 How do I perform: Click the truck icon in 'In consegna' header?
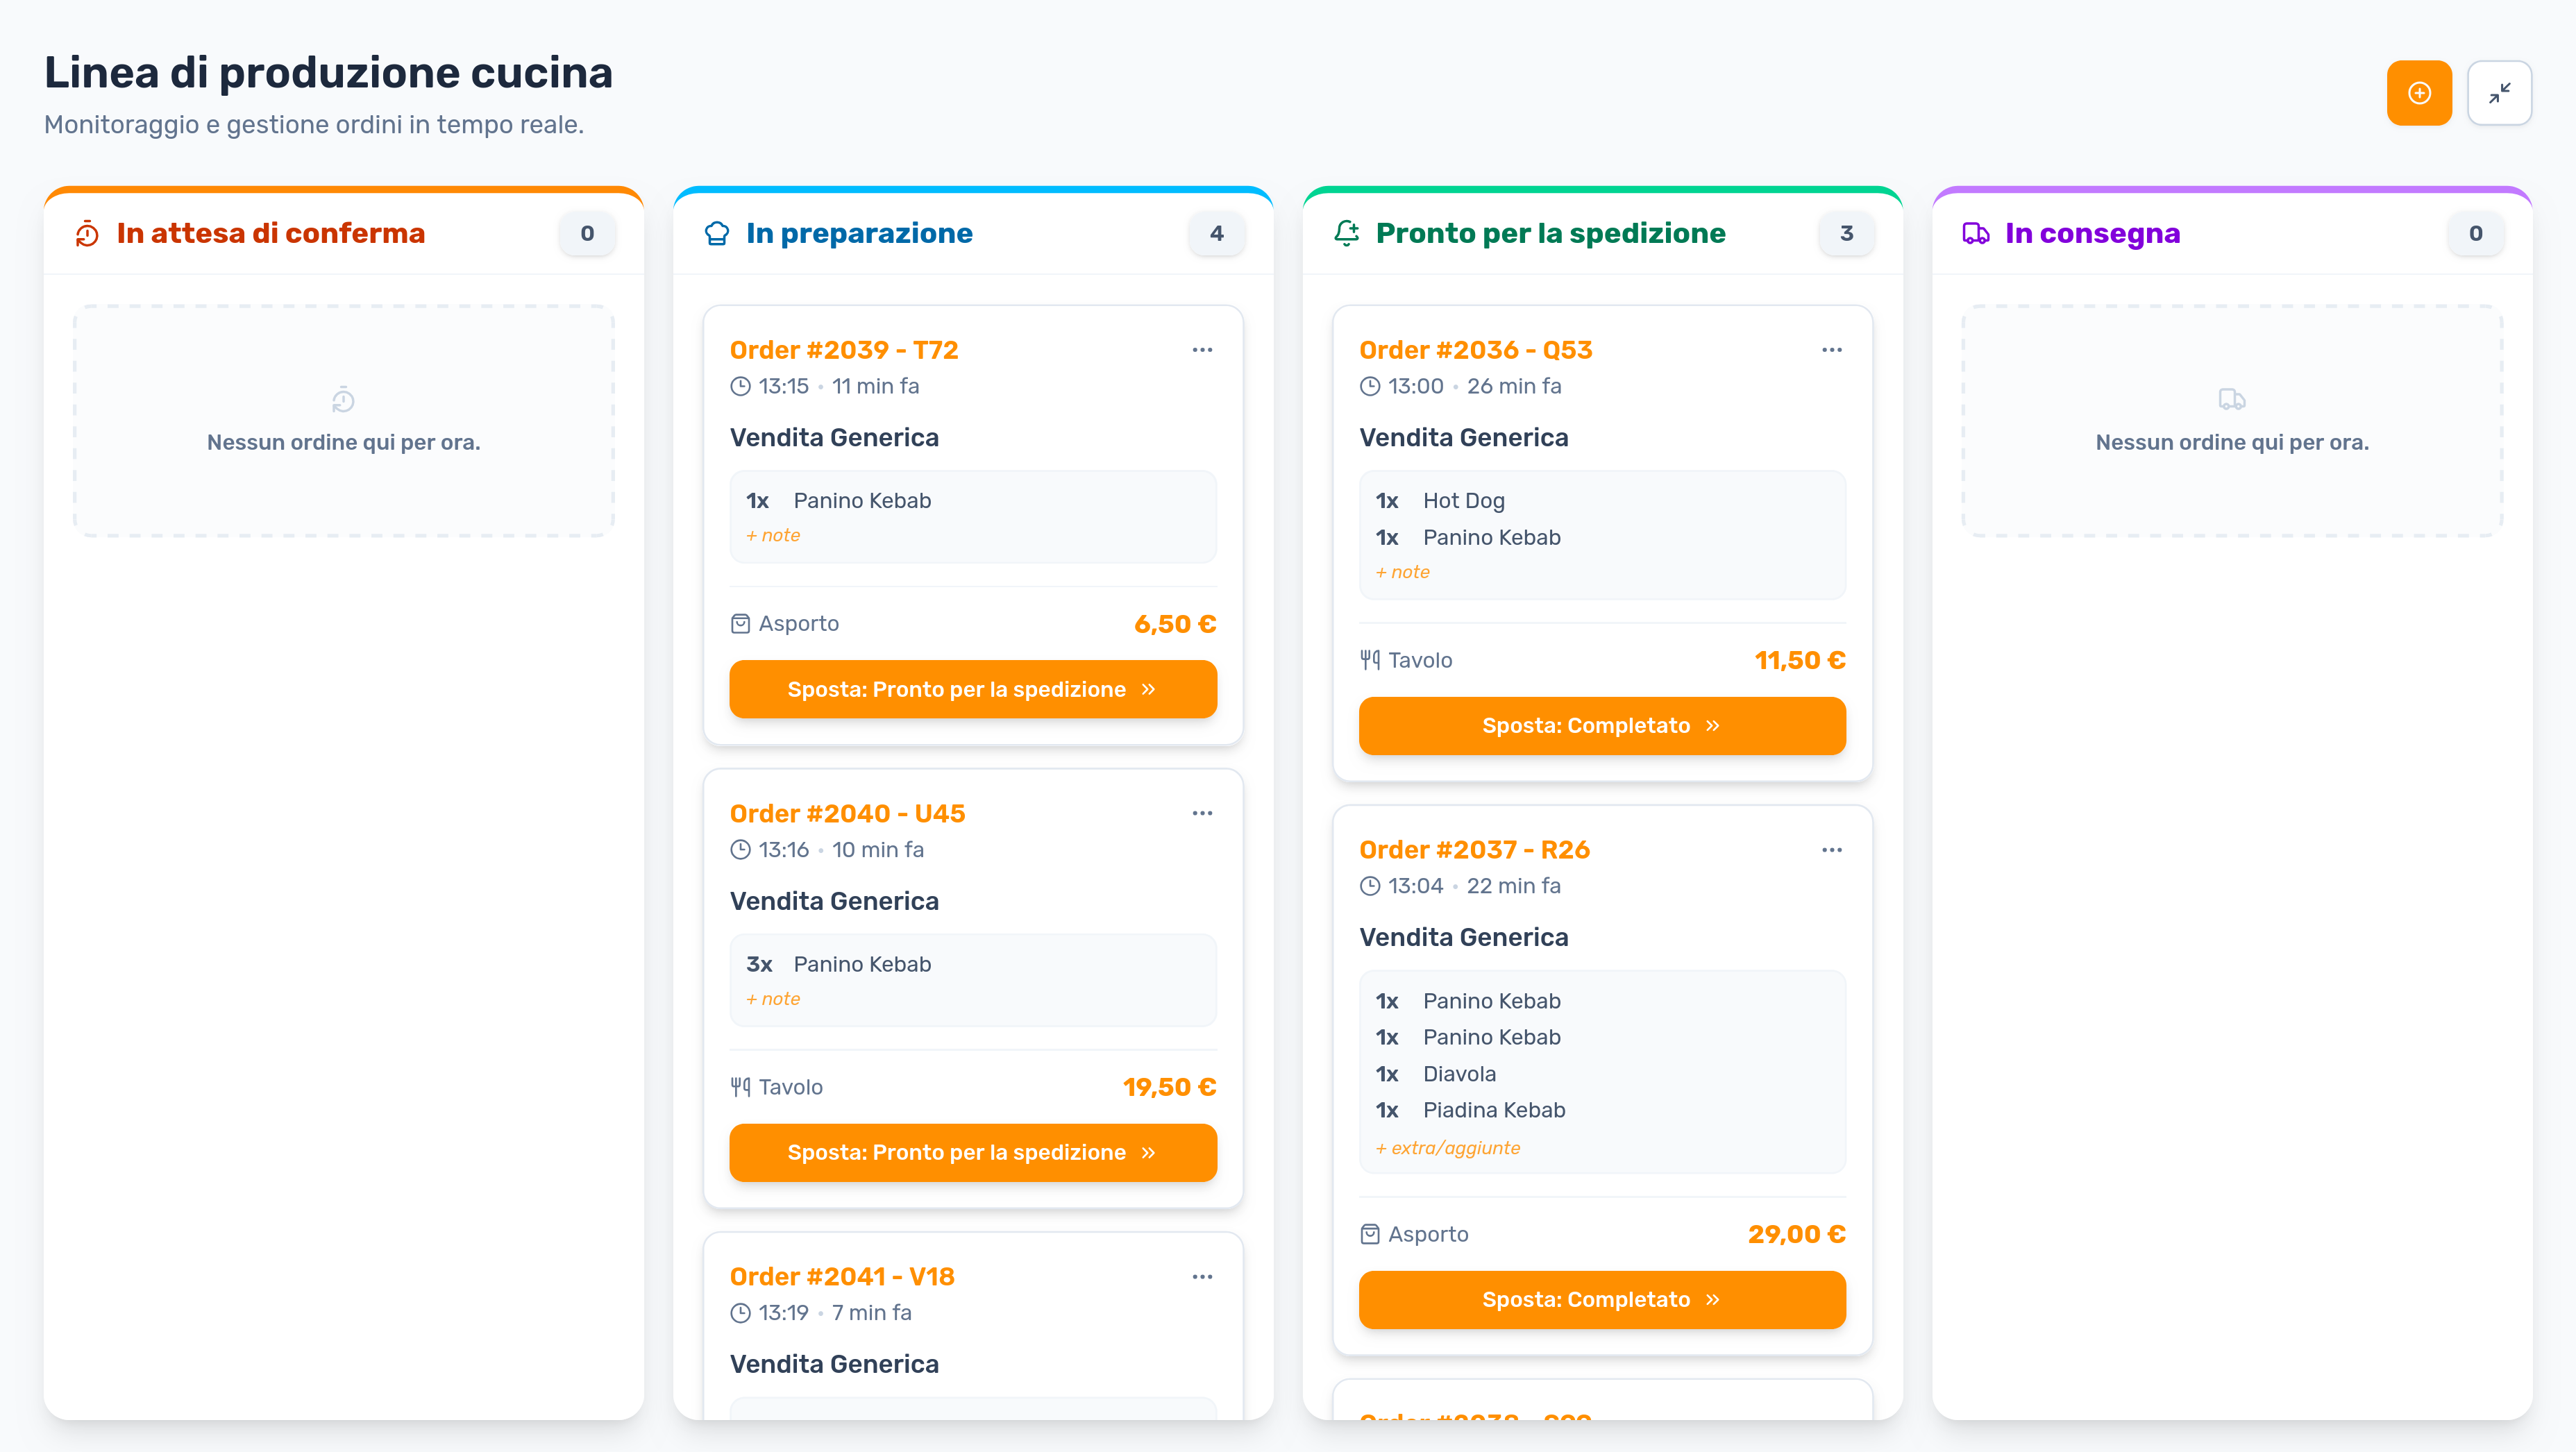1976,233
